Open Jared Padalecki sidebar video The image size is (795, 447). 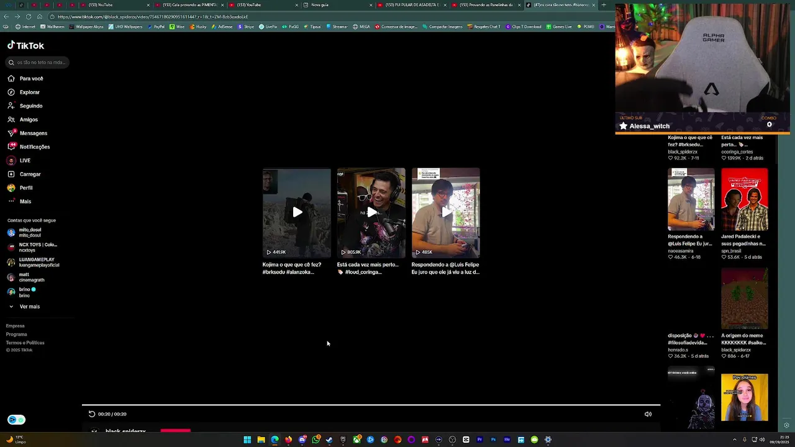point(745,199)
